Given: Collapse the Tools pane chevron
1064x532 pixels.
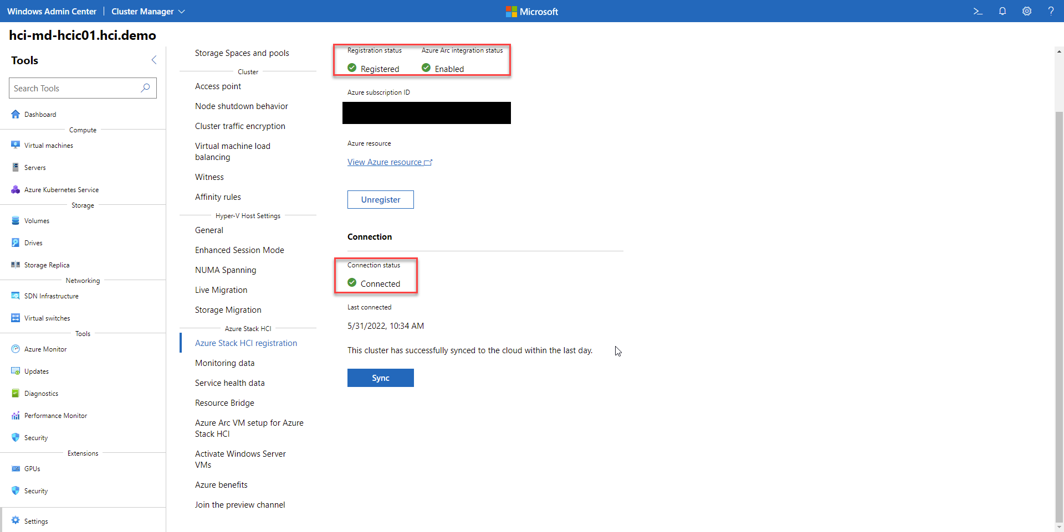Looking at the screenshot, I should [x=154, y=60].
